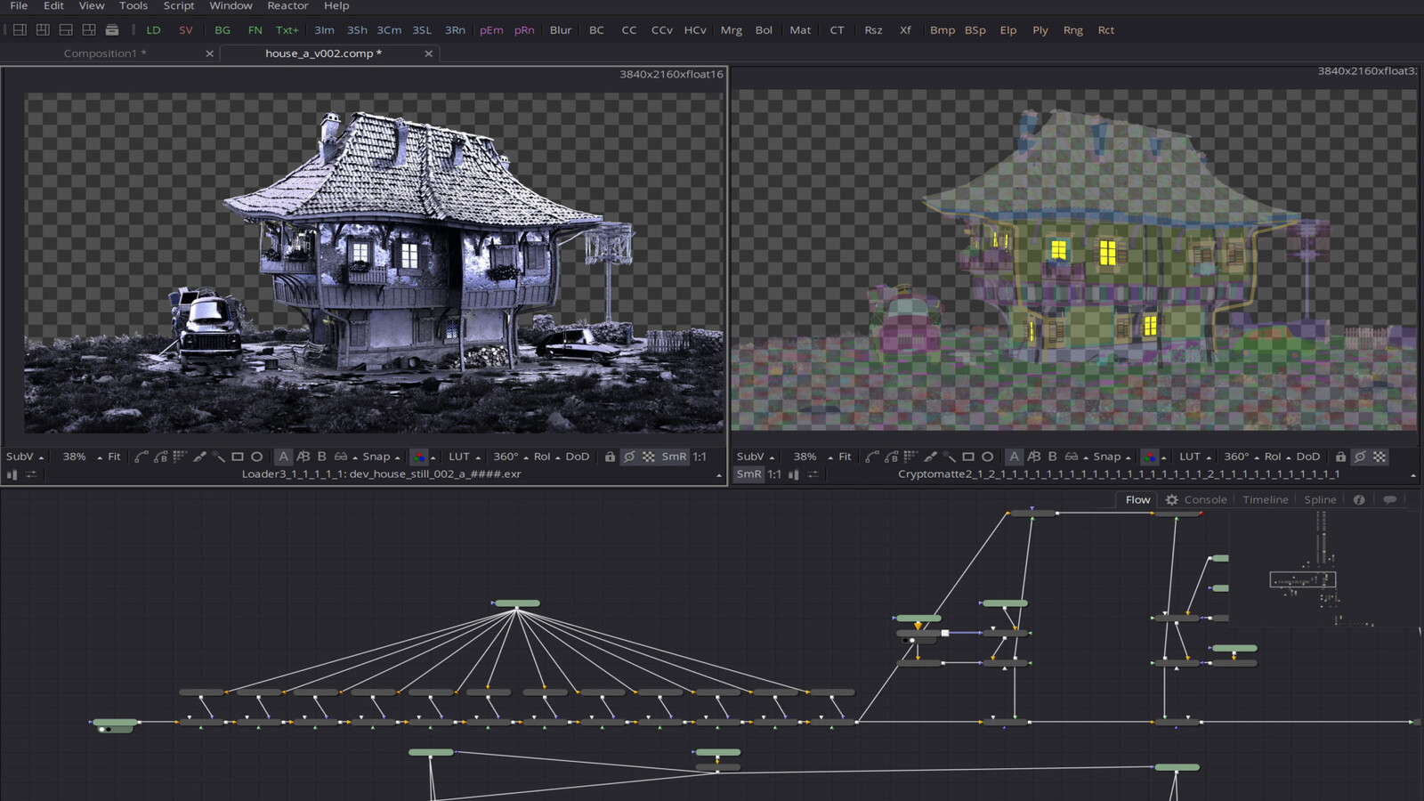Switch to the Timeline tab

click(1265, 499)
